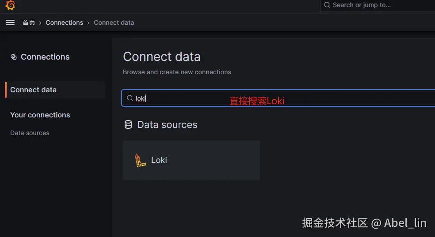
Task: Go to the 首页 breadcrumb link
Action: coord(29,23)
